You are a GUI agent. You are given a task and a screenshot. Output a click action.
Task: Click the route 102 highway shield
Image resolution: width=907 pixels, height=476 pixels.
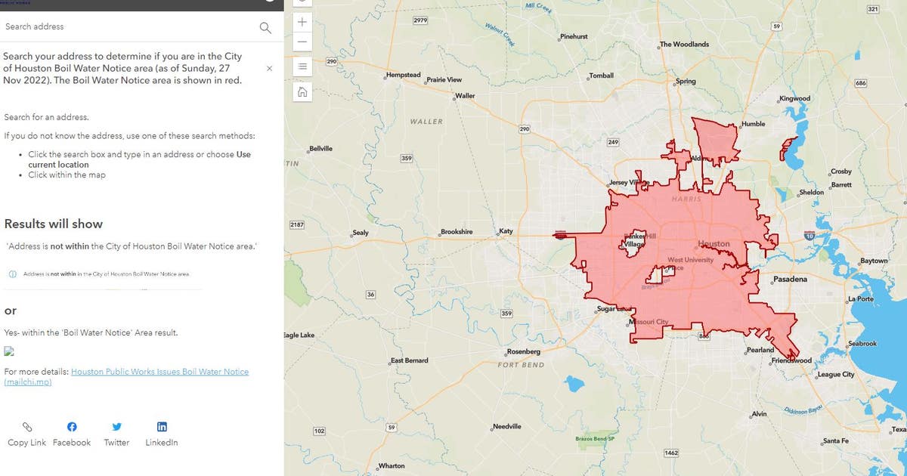click(319, 431)
